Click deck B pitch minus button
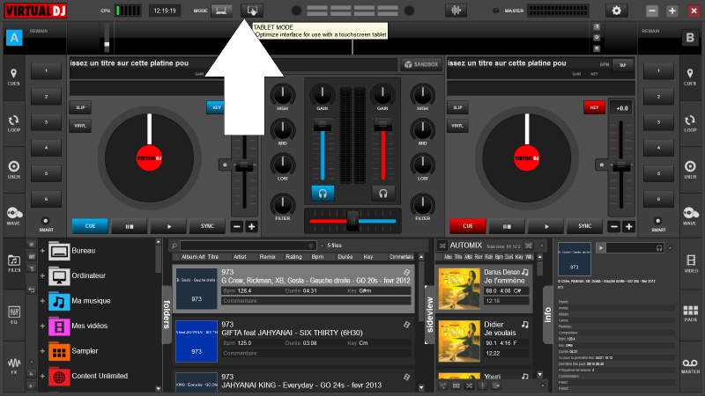Viewport: 705px width, 396px height. pyautogui.click(x=614, y=227)
